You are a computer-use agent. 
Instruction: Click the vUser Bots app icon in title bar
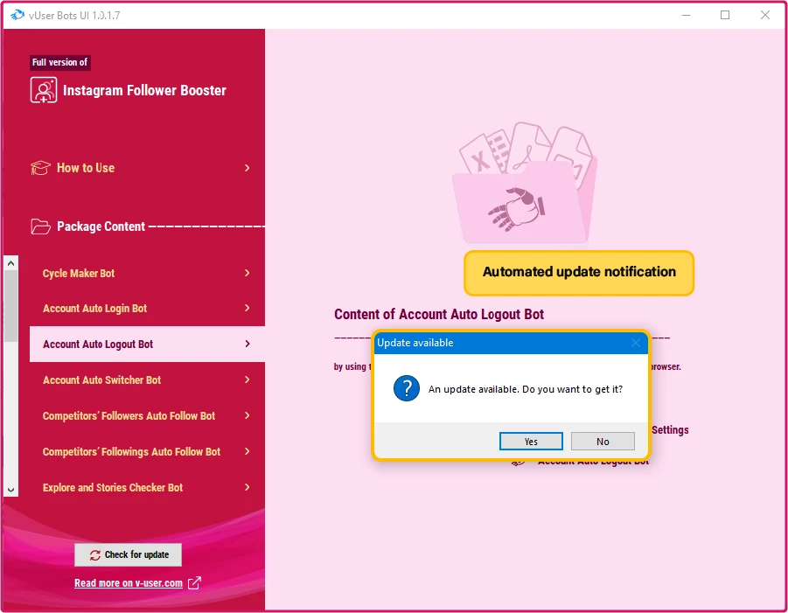[x=17, y=15]
